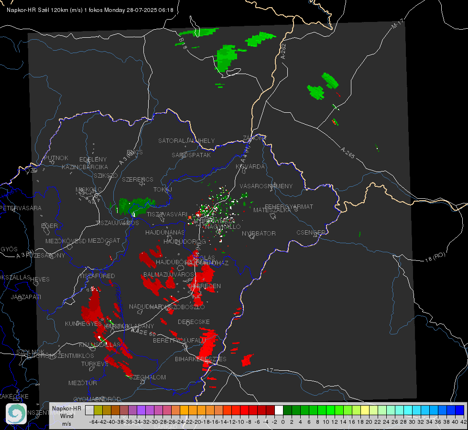Select the 'JÁSZAPÁTI' label
This screenshot has width=468, height=430.
point(26,297)
